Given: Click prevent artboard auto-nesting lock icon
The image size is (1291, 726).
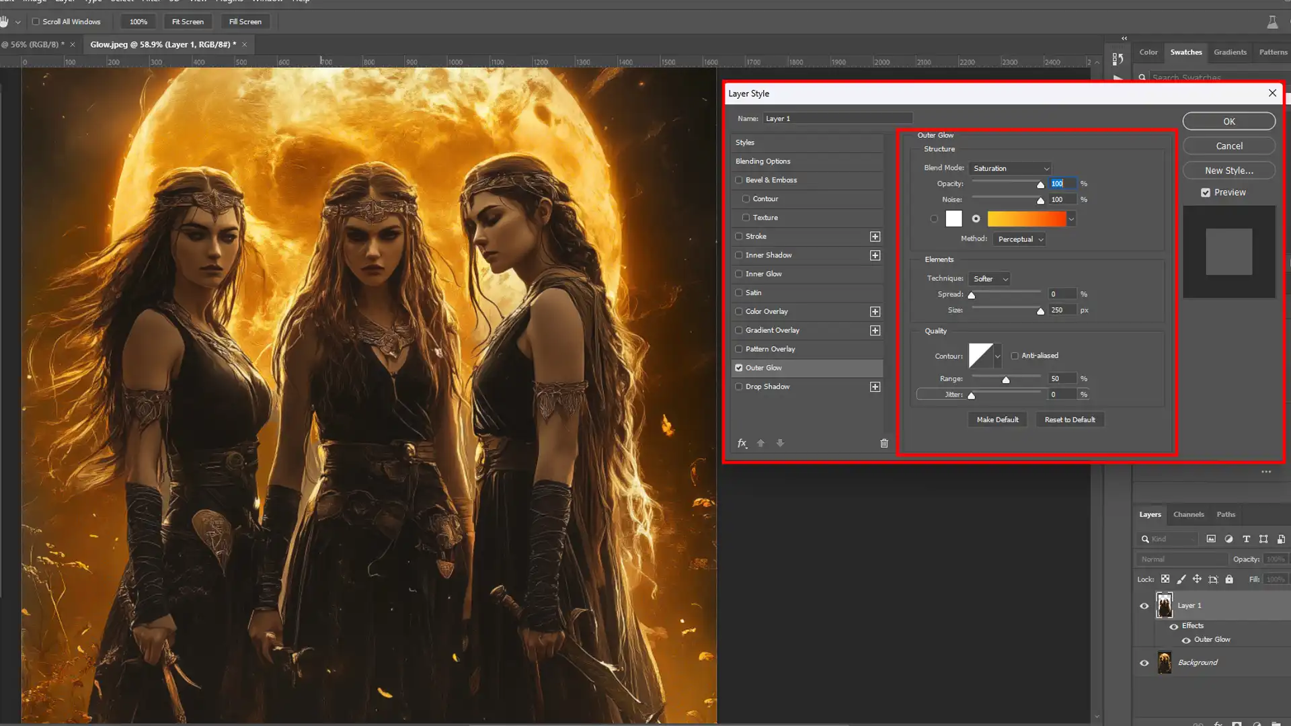Looking at the screenshot, I should 1213,579.
